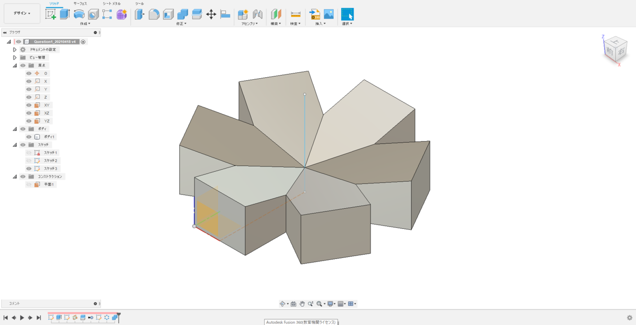Select the Insert Canvas image icon
The image size is (636, 325).
(x=329, y=14)
